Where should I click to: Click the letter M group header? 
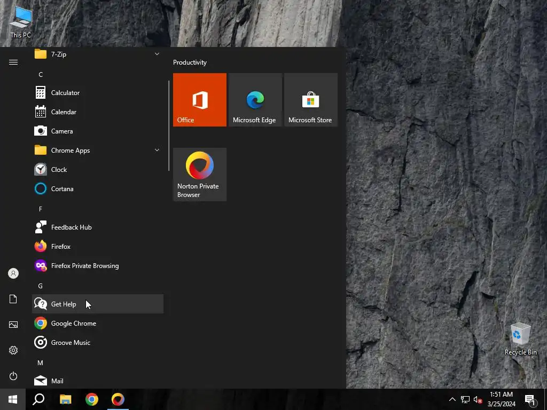click(41, 362)
